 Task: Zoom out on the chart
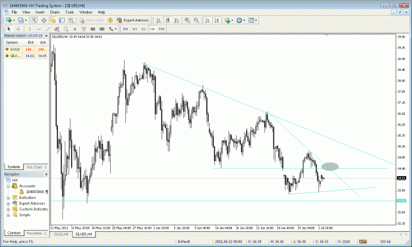(196, 20)
